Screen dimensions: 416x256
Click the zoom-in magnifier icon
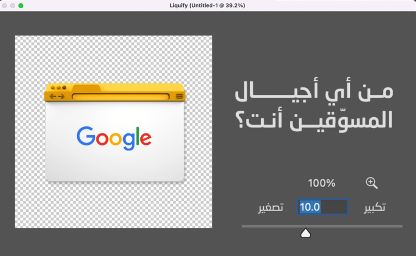[x=372, y=183]
